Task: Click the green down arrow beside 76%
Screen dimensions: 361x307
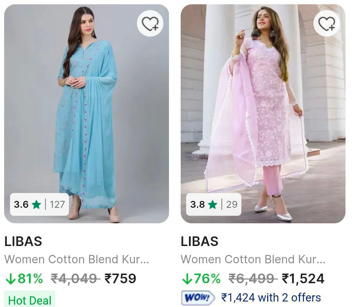Action: [187, 279]
